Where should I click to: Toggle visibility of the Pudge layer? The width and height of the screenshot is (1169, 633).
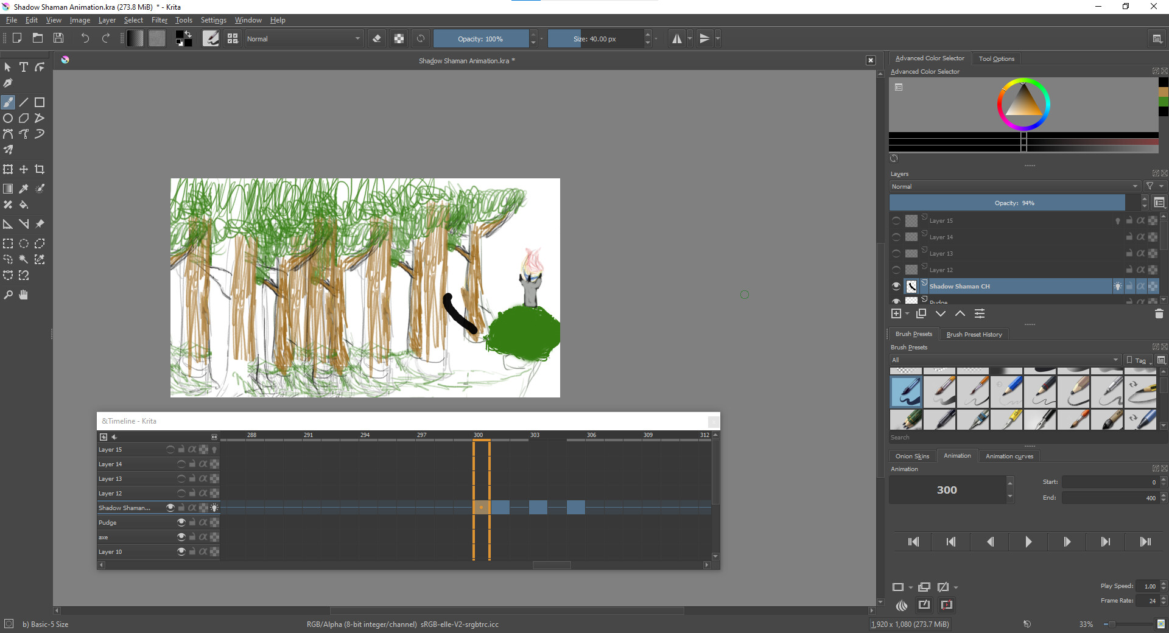181,522
